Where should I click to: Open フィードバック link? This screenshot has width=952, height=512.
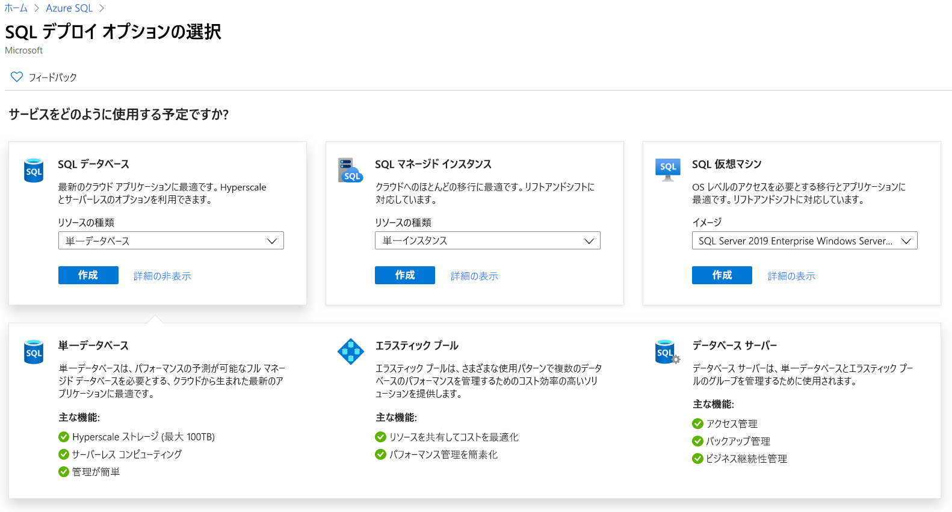(x=53, y=78)
